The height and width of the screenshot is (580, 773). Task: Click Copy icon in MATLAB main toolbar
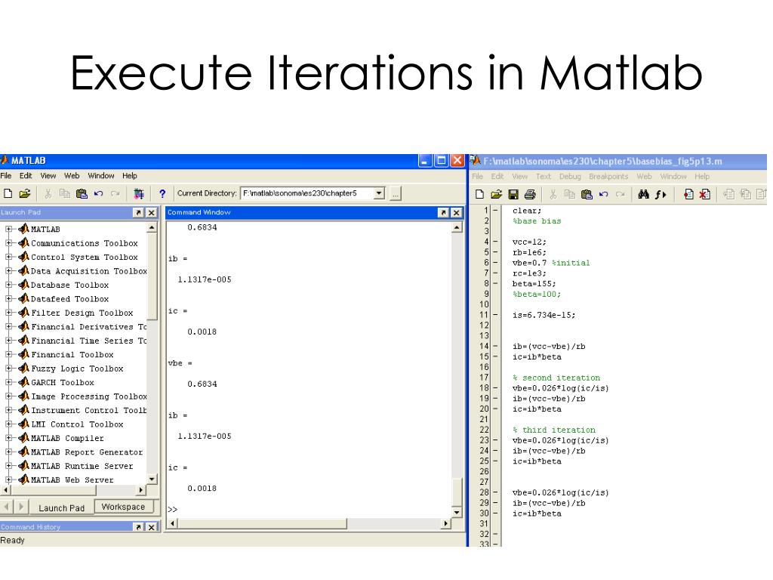click(x=65, y=193)
